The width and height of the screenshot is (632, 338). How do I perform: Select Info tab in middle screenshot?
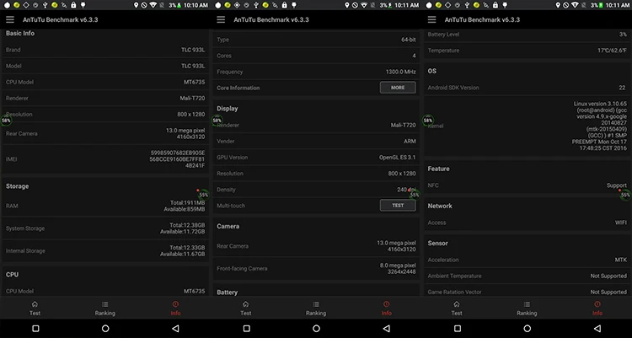pyautogui.click(x=386, y=308)
